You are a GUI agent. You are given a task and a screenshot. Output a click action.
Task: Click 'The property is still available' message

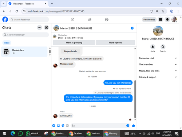[x=98, y=98]
